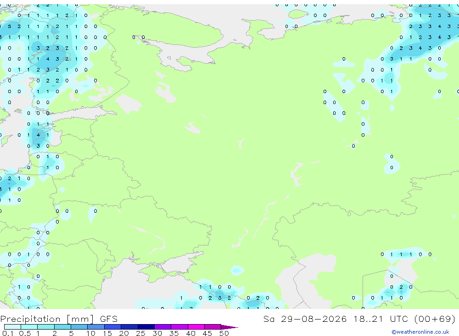Click the '0.1' legend scale label
459x336 pixels.
[x=8, y=333]
